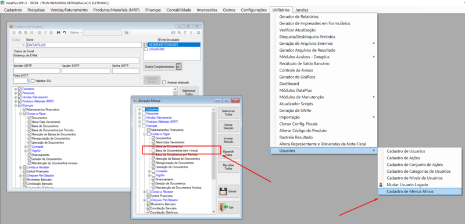
Task: Expand the Cadastros node in Ativação Menus
Action: tap(139, 109)
